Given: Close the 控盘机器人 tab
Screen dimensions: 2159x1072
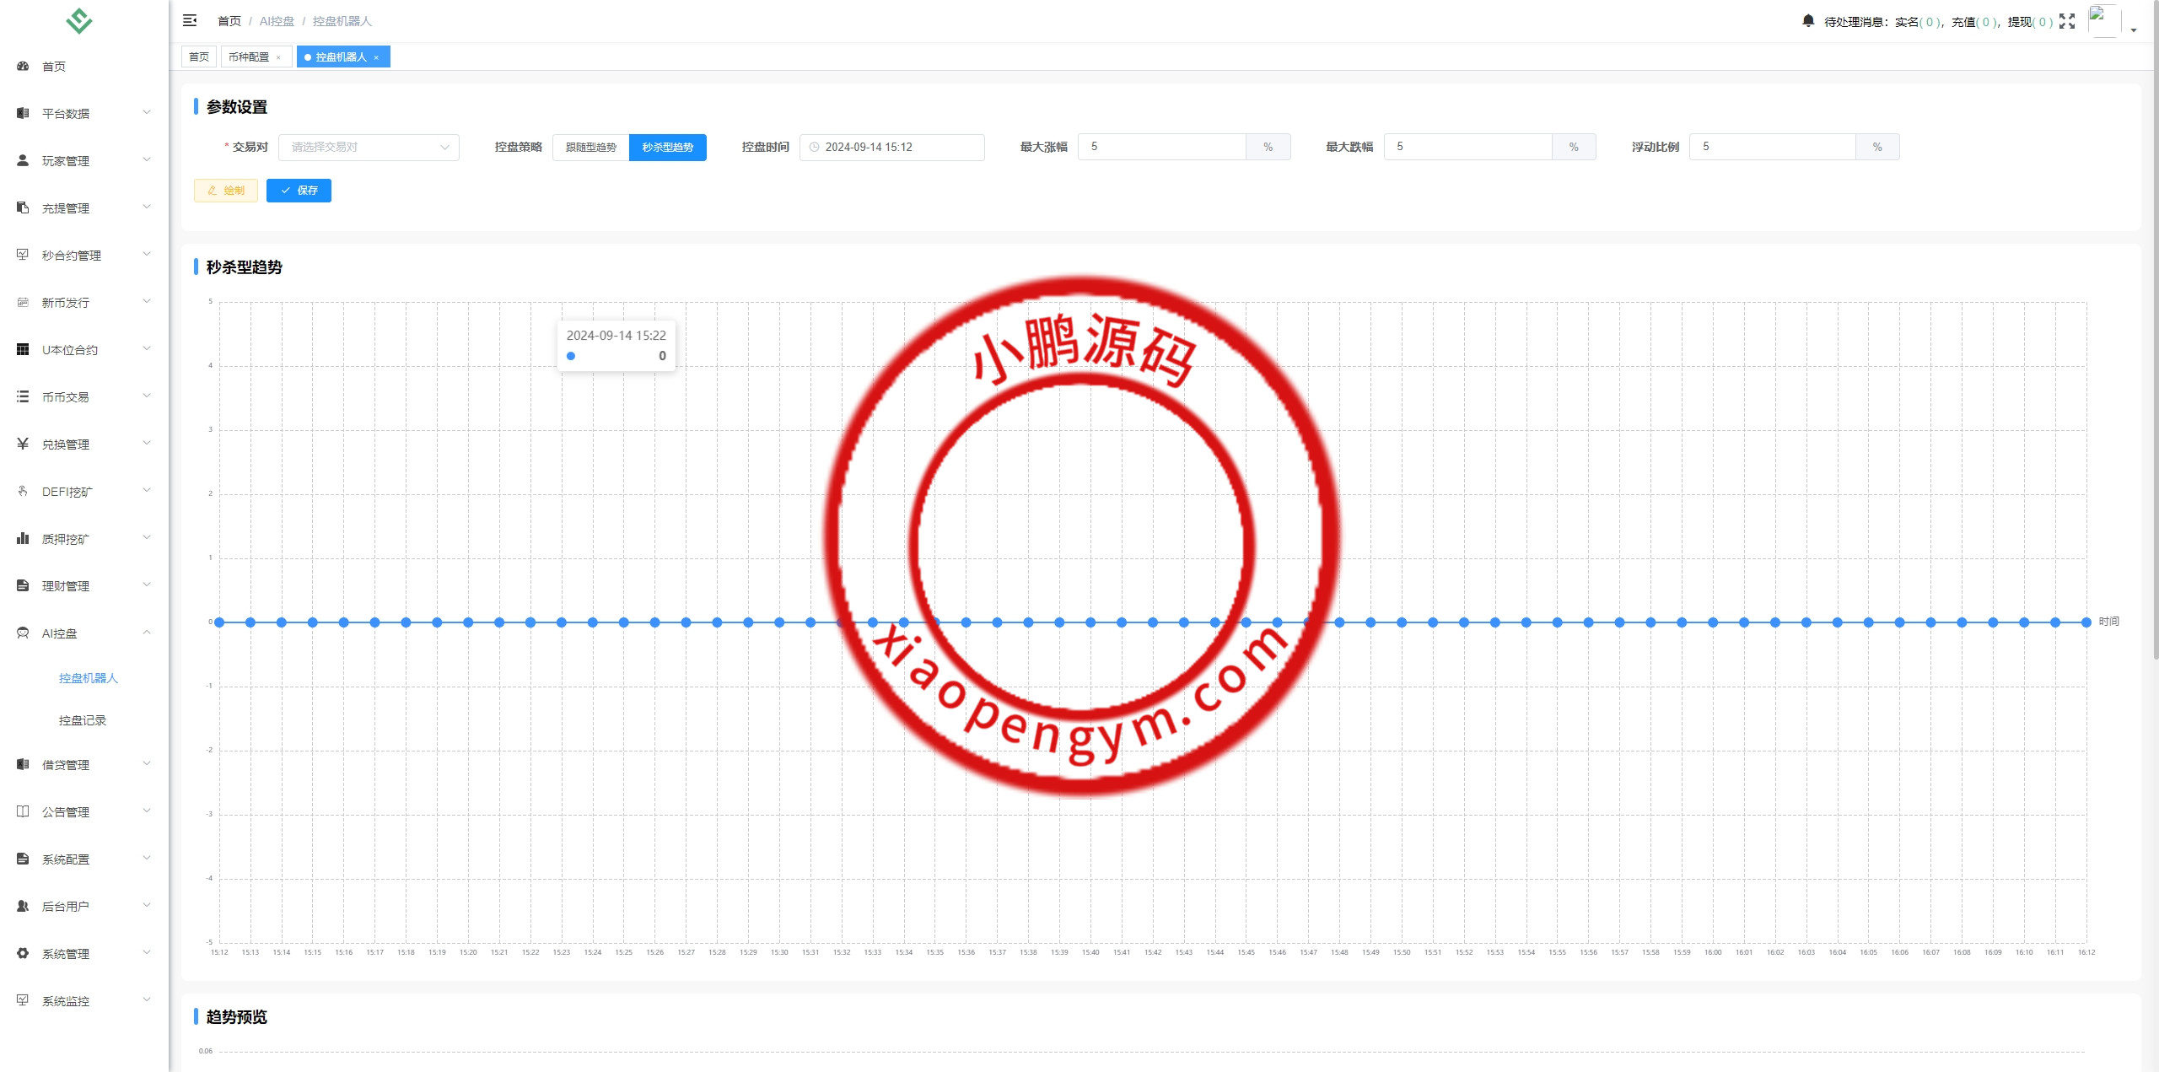Looking at the screenshot, I should click(376, 57).
